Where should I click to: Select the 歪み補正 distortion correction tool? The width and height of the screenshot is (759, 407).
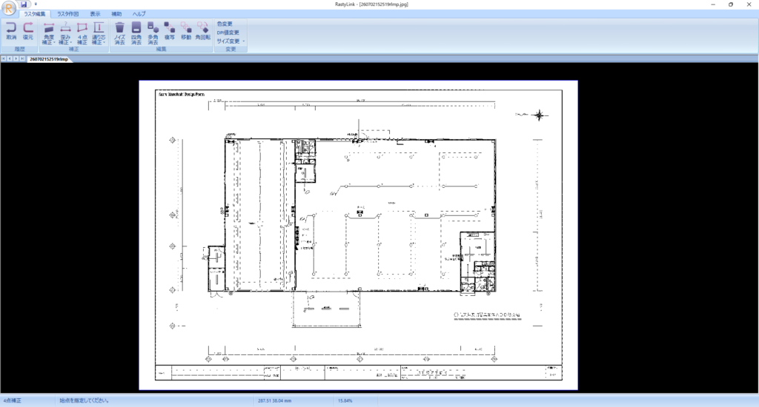point(65,33)
